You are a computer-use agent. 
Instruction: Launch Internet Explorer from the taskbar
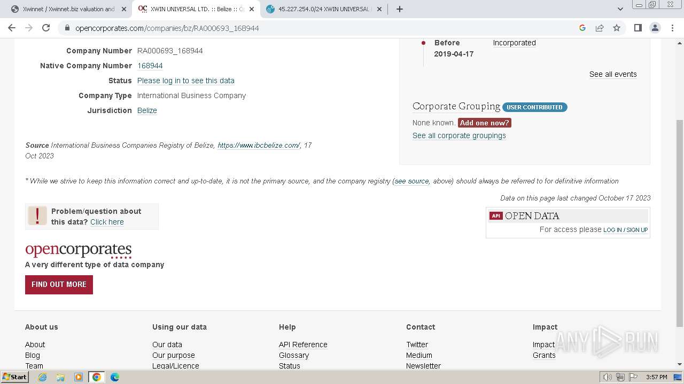point(43,377)
